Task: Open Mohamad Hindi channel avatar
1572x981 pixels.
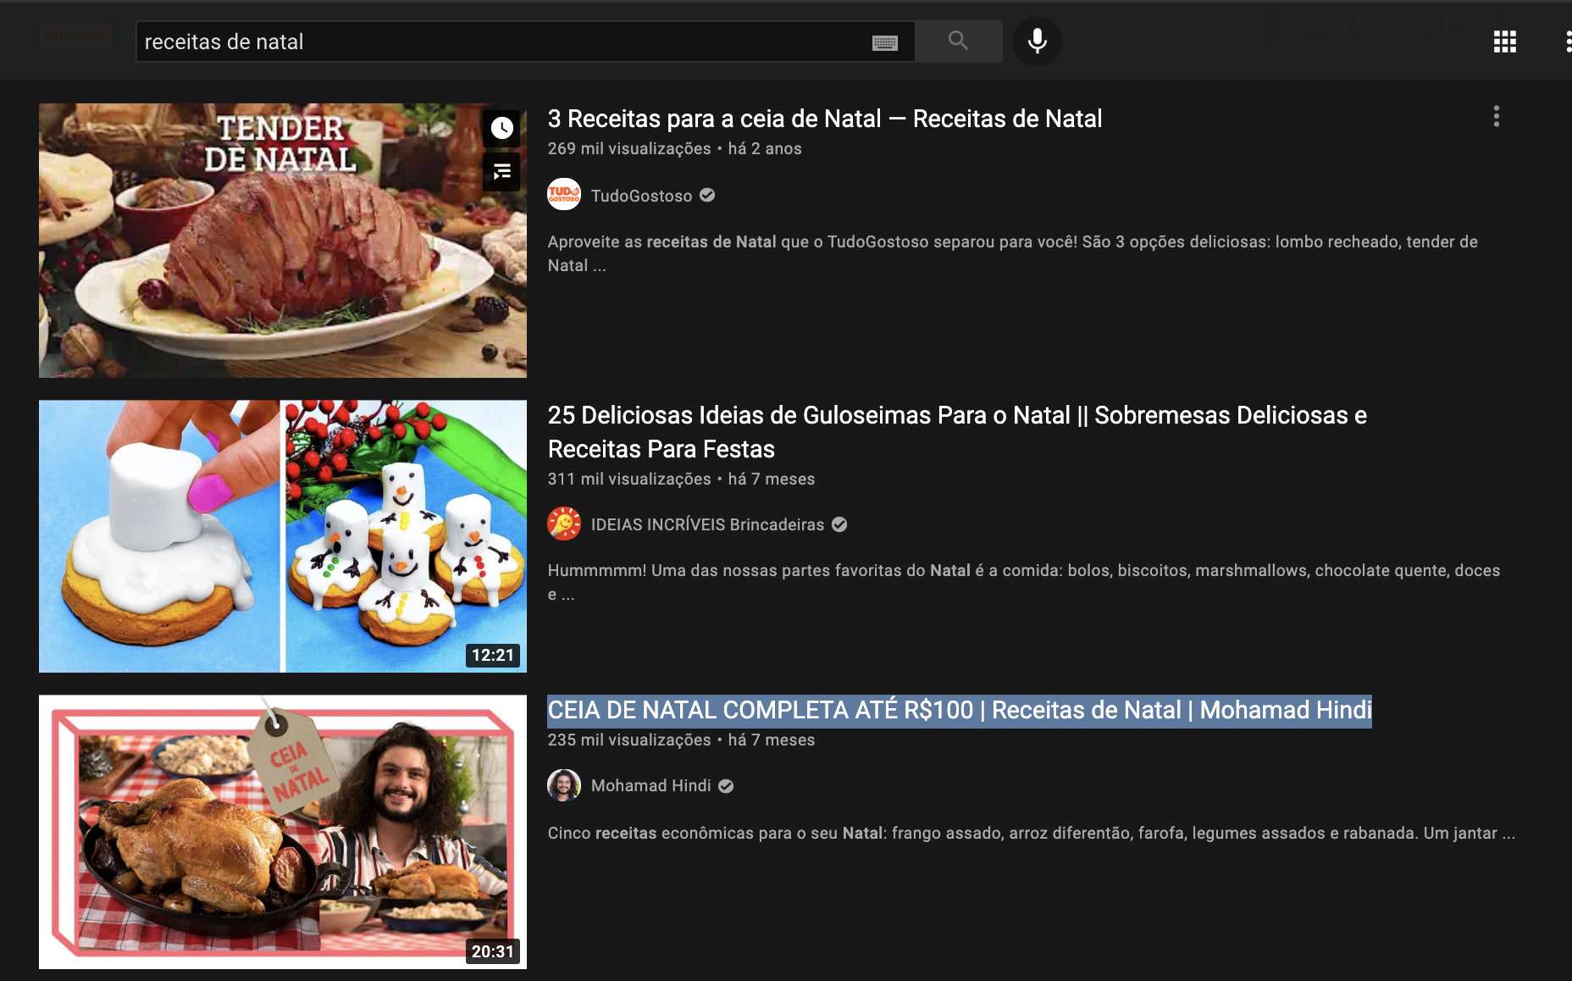Action: (x=563, y=785)
